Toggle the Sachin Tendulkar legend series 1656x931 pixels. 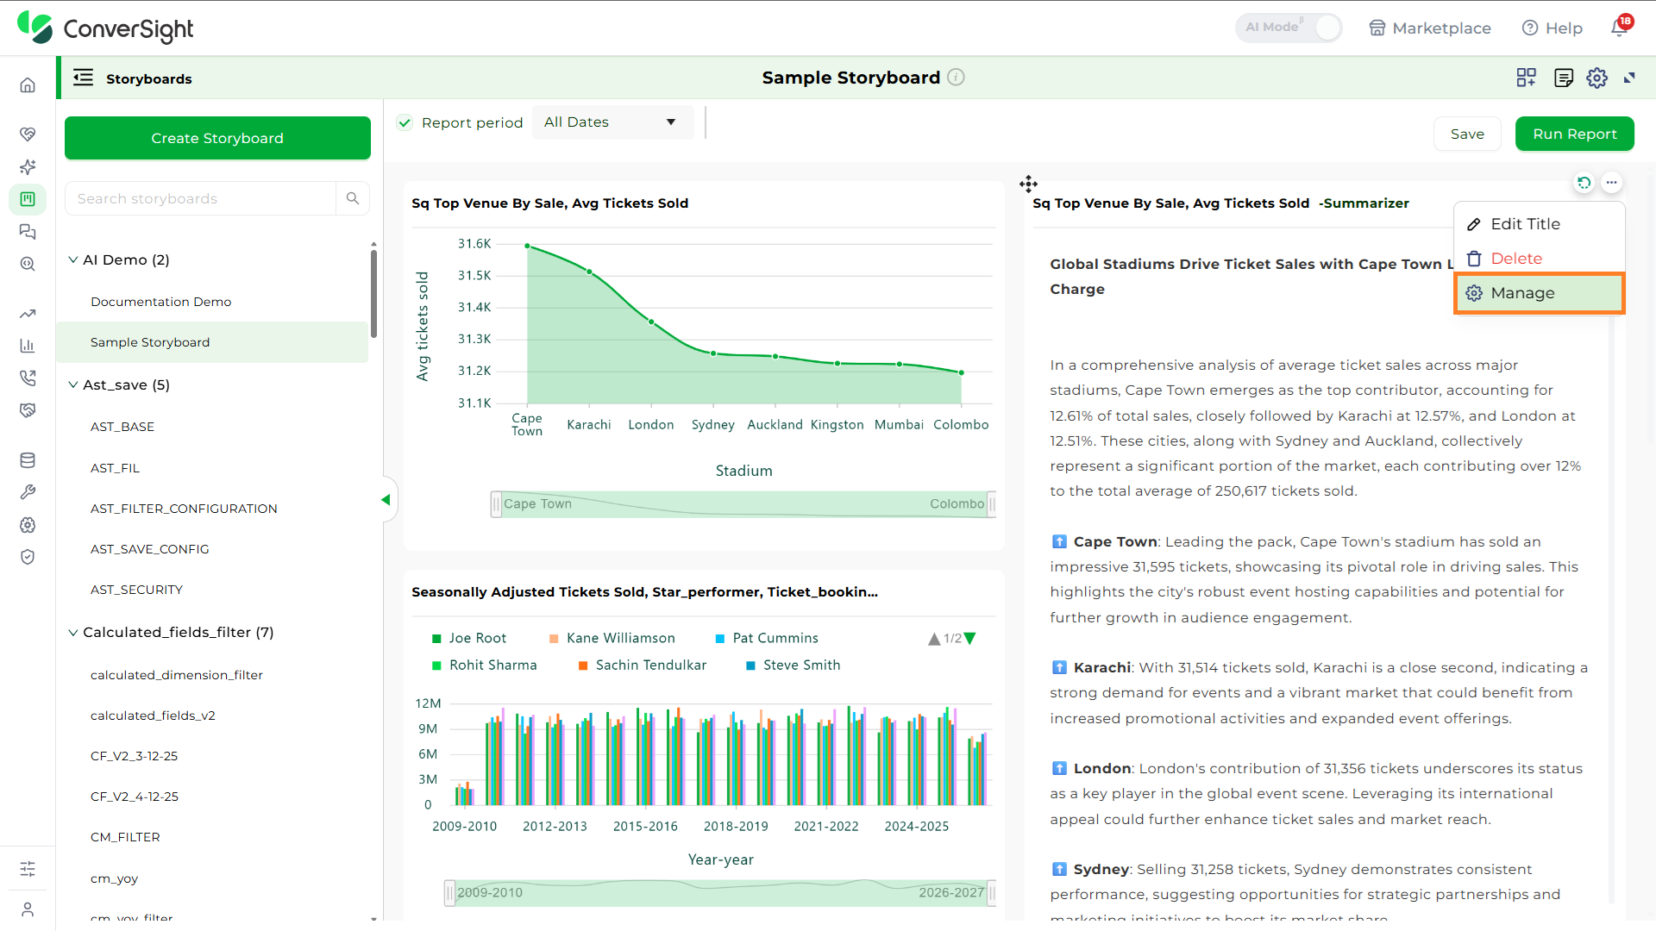642,665
